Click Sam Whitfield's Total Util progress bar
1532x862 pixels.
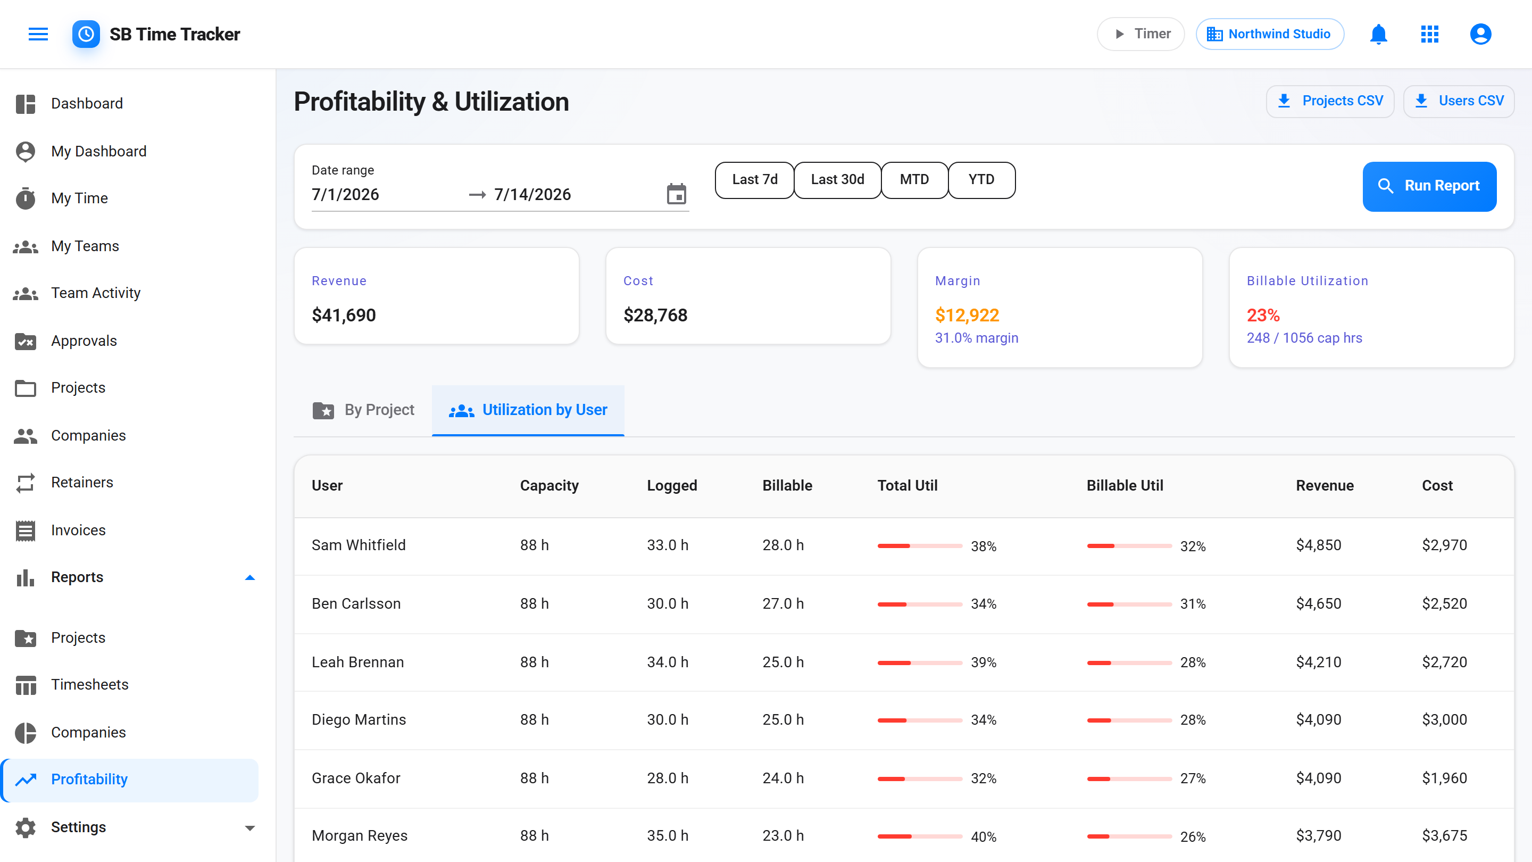919,545
